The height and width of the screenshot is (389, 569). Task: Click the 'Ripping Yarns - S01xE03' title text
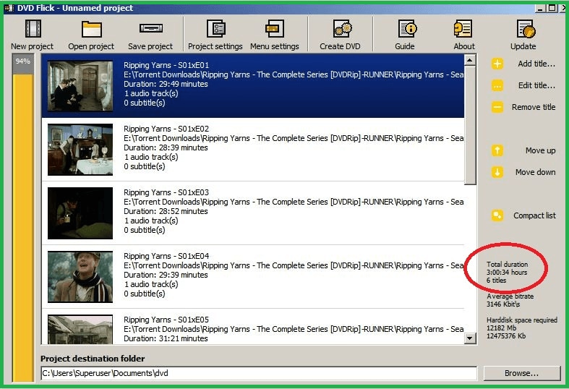tap(166, 192)
